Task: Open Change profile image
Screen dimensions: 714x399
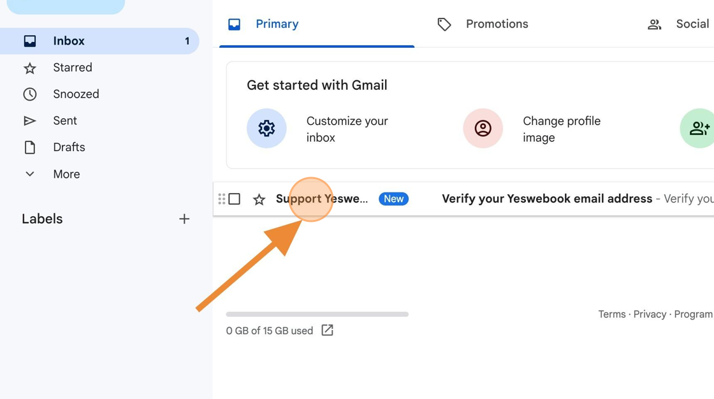Action: [x=562, y=129]
